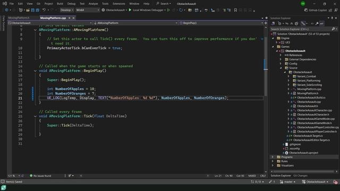The height and width of the screenshot is (191, 340).
Task: Collapse the Tick() function code fold
Action: (x=35, y=116)
